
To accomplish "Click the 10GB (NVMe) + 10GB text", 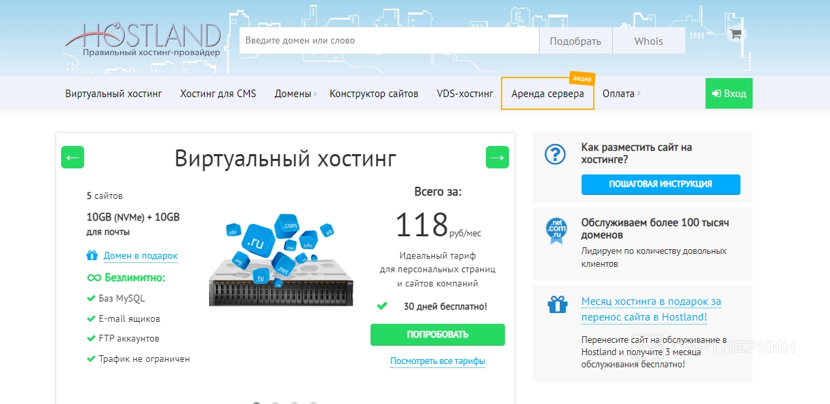I will pyautogui.click(x=133, y=217).
